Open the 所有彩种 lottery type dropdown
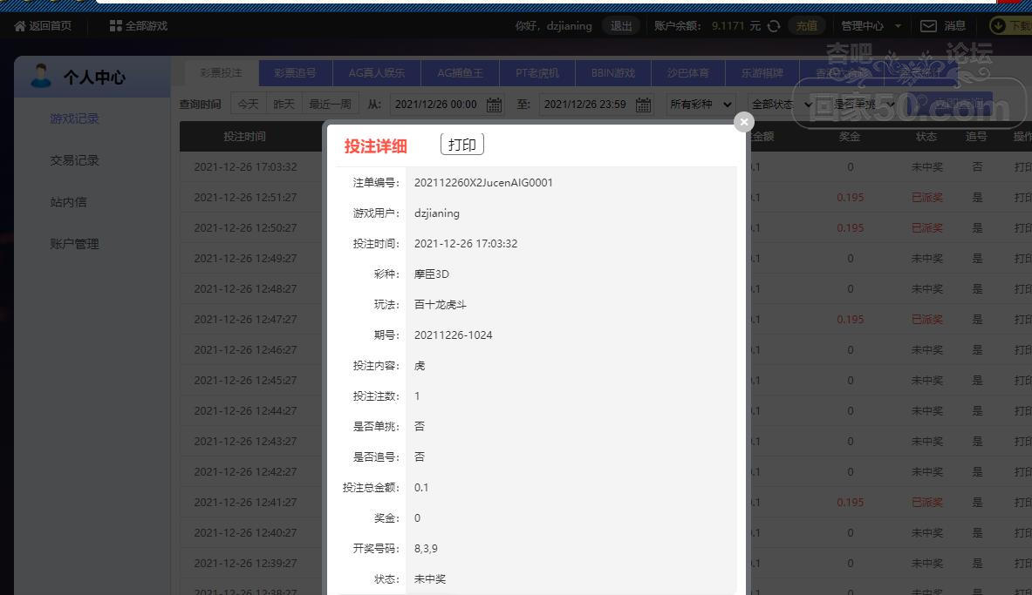 [701, 104]
